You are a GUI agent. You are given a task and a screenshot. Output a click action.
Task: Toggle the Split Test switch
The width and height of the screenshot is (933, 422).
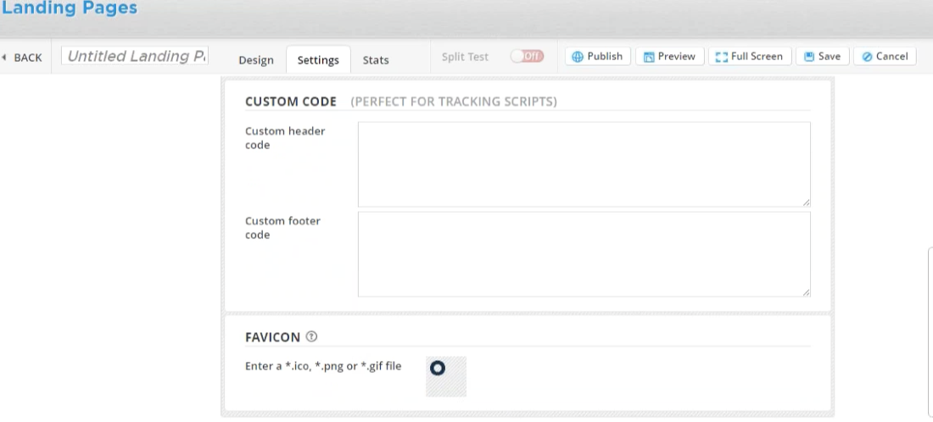tap(528, 57)
